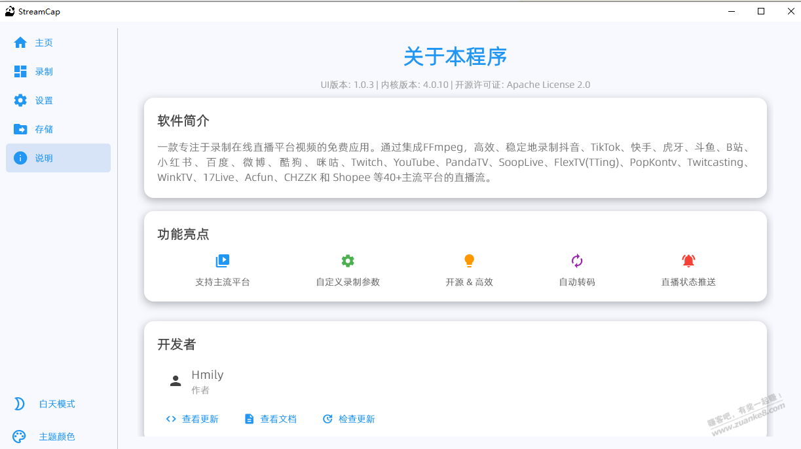Click the home icon in the sidebar
The image size is (801, 449).
coord(20,43)
